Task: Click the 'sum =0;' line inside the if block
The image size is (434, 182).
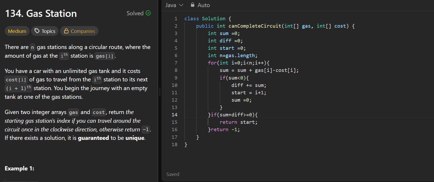Action: pos(241,100)
